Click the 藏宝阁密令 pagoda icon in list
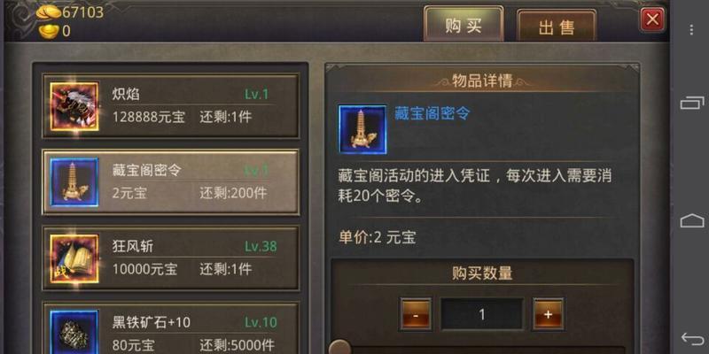 tap(74, 182)
